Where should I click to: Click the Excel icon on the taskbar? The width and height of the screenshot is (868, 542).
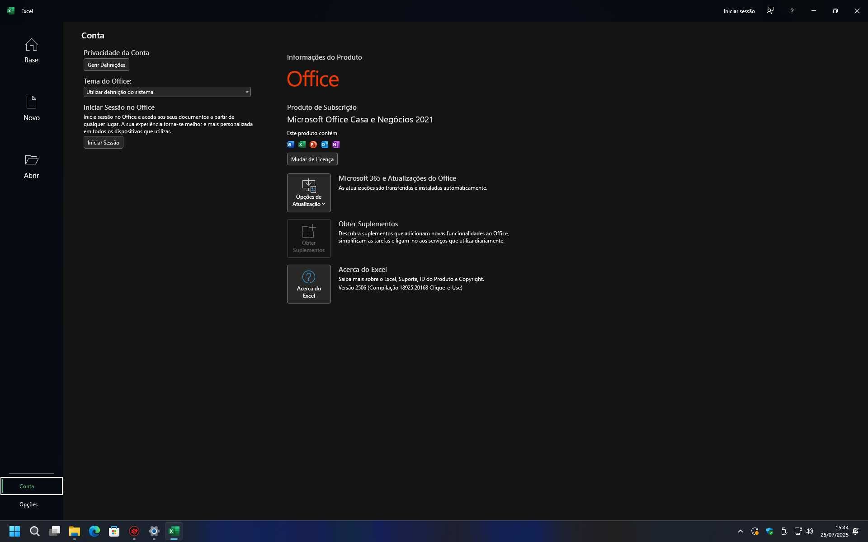[174, 531]
